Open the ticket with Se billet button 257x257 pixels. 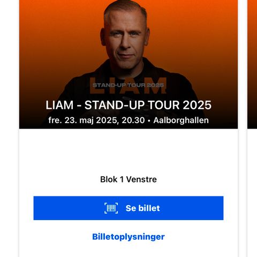pos(128,208)
